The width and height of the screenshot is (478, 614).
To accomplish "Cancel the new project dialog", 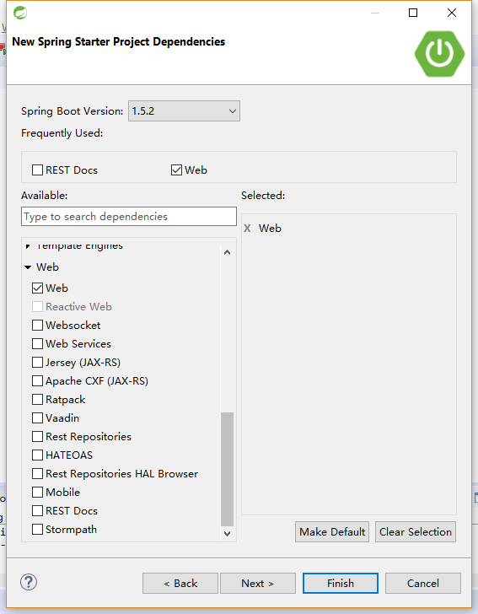I will pos(423,584).
